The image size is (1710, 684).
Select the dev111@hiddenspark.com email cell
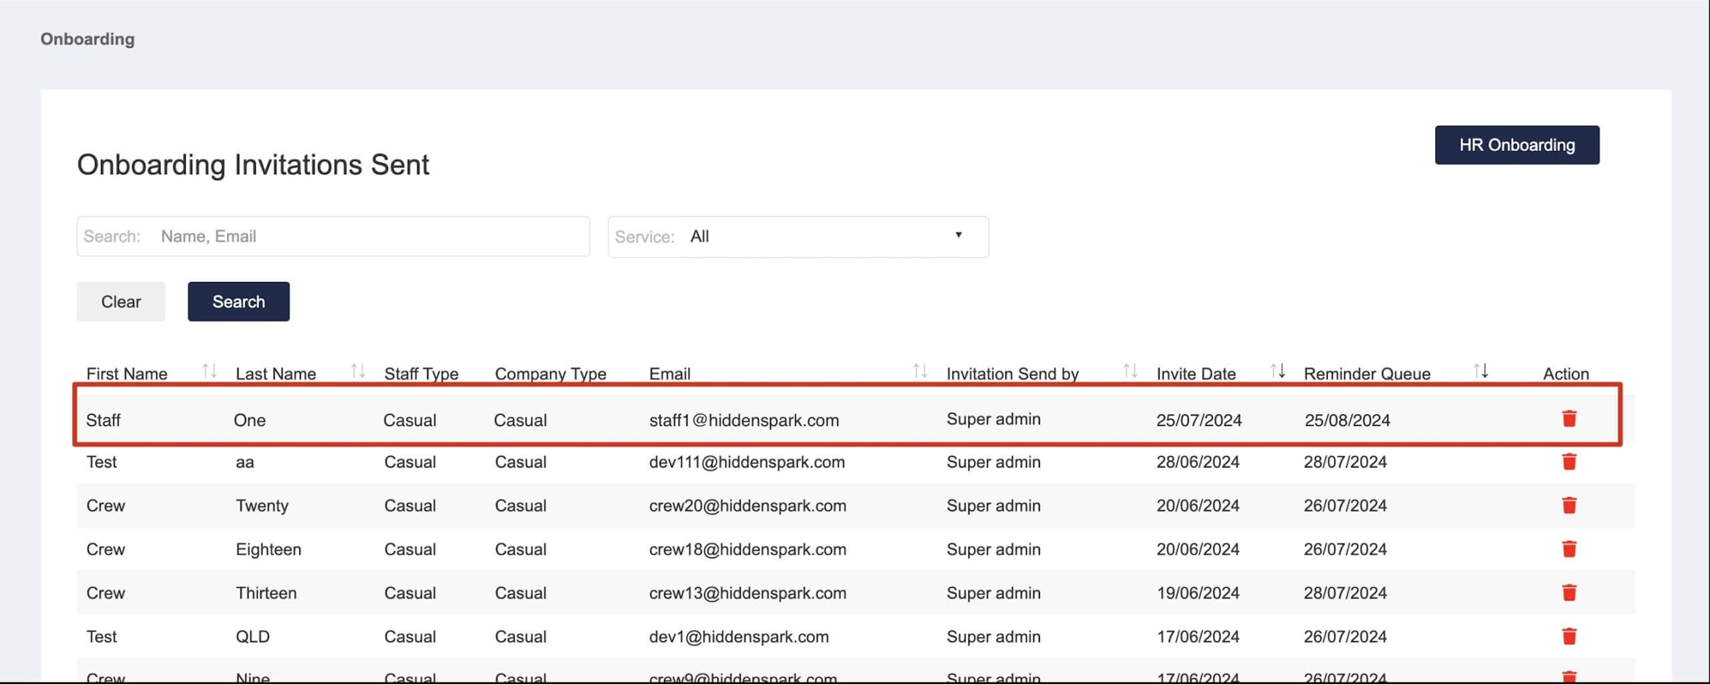click(x=747, y=462)
